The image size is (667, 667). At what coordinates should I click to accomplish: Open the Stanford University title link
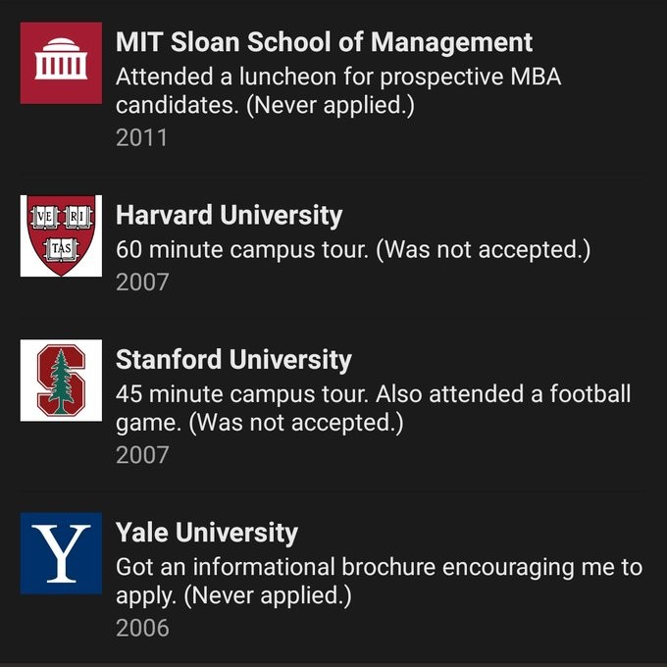click(x=233, y=360)
